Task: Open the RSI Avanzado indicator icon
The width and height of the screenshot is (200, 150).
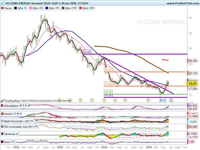Action: tap(2, 127)
